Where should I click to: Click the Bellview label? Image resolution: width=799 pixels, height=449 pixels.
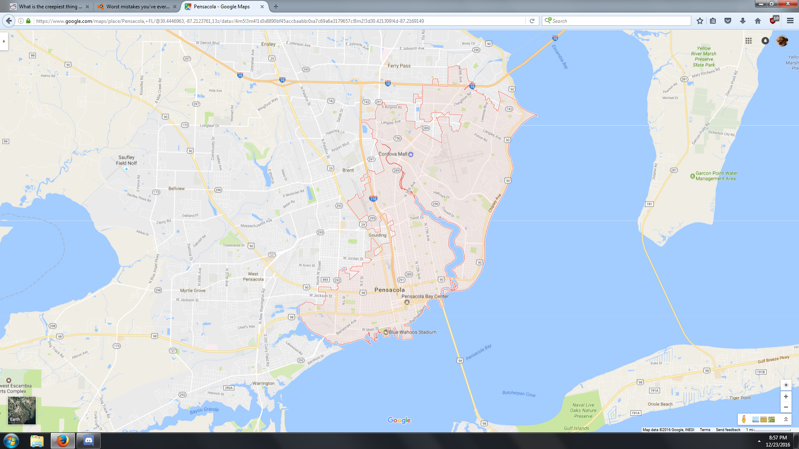(x=176, y=189)
